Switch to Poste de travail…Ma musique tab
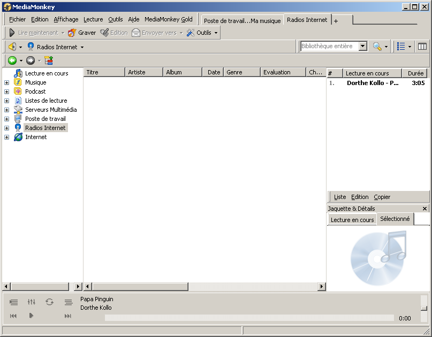Screen dimensions: 432x337 242,21
